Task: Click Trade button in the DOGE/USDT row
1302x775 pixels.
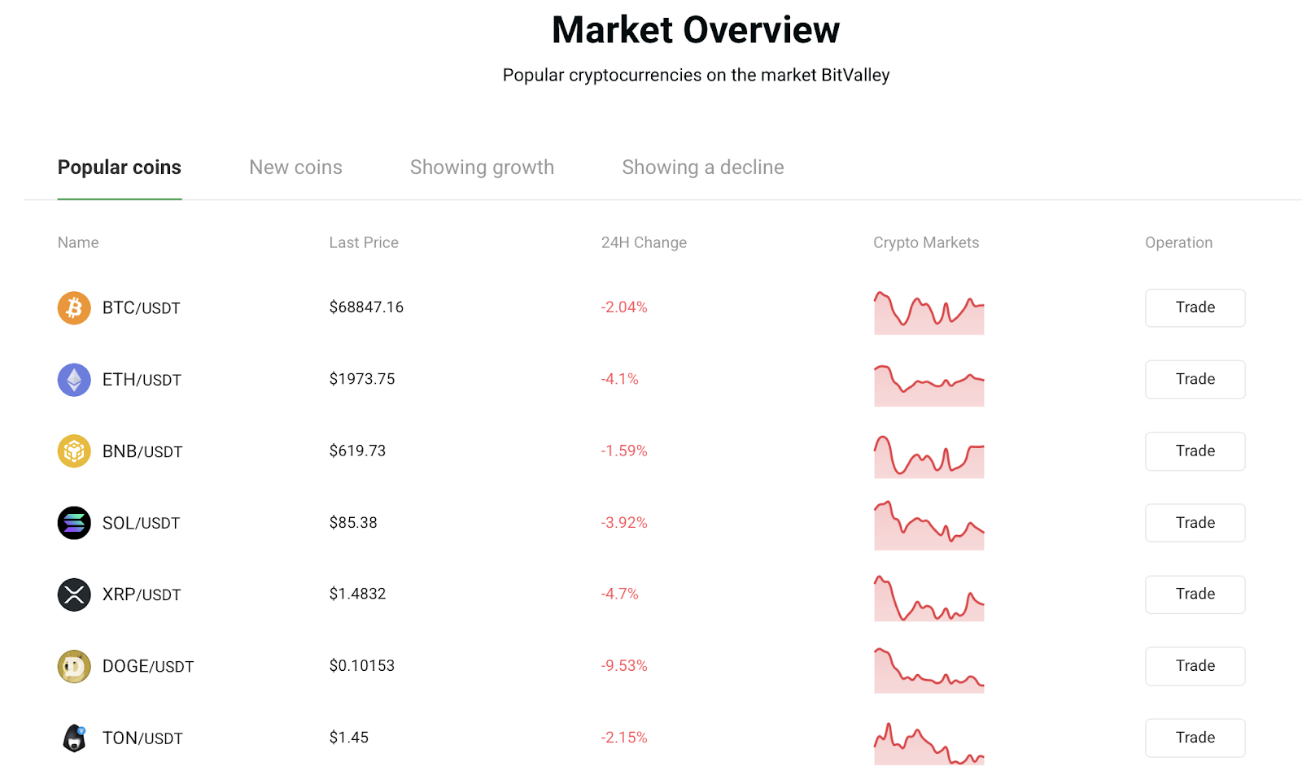Action: coord(1195,666)
